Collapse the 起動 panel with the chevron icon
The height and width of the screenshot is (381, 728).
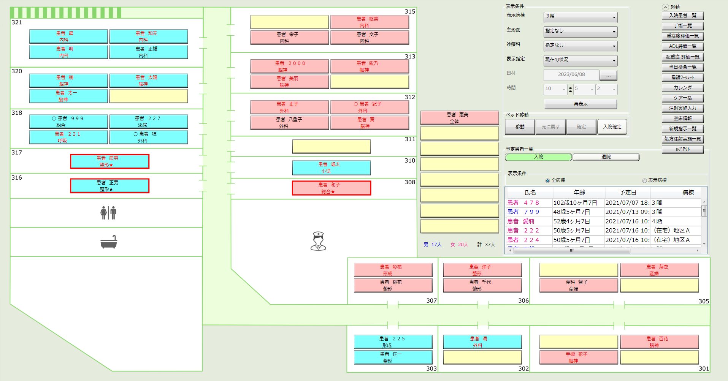pos(665,7)
